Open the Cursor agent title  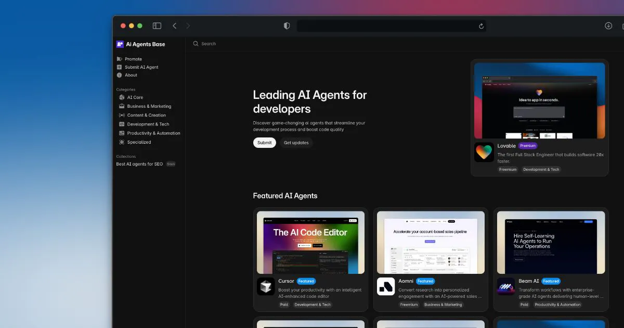286,281
